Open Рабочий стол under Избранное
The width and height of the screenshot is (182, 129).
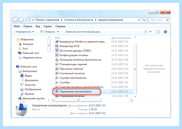(x=31, y=53)
